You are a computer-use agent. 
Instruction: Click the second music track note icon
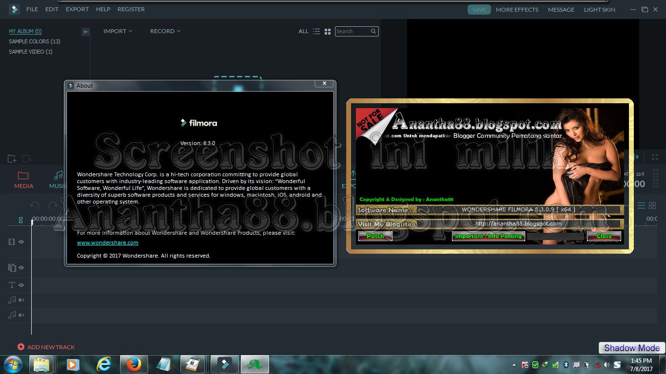click(x=12, y=315)
